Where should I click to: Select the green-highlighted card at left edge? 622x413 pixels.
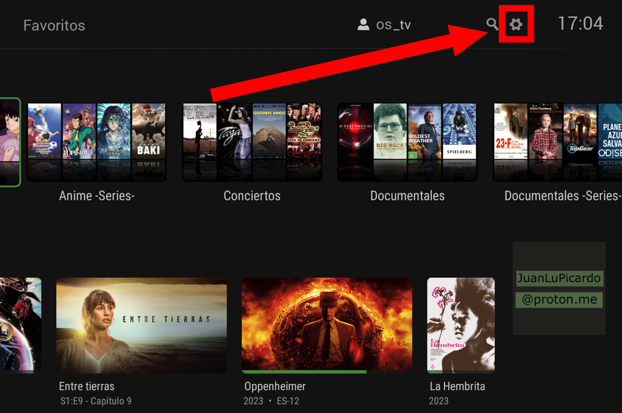pyautogui.click(x=9, y=142)
